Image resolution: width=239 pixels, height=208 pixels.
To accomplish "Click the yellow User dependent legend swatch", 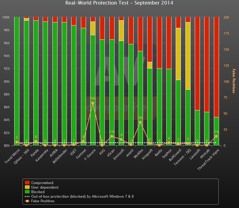I will tap(27, 187).
